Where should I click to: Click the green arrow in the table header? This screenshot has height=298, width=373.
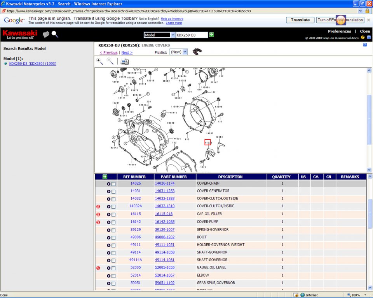[x=105, y=177]
